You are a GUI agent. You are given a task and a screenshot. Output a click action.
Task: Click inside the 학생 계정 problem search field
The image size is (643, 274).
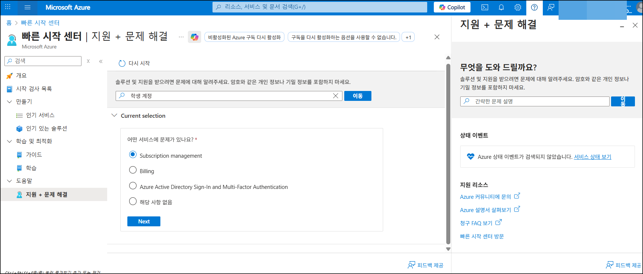tap(229, 96)
